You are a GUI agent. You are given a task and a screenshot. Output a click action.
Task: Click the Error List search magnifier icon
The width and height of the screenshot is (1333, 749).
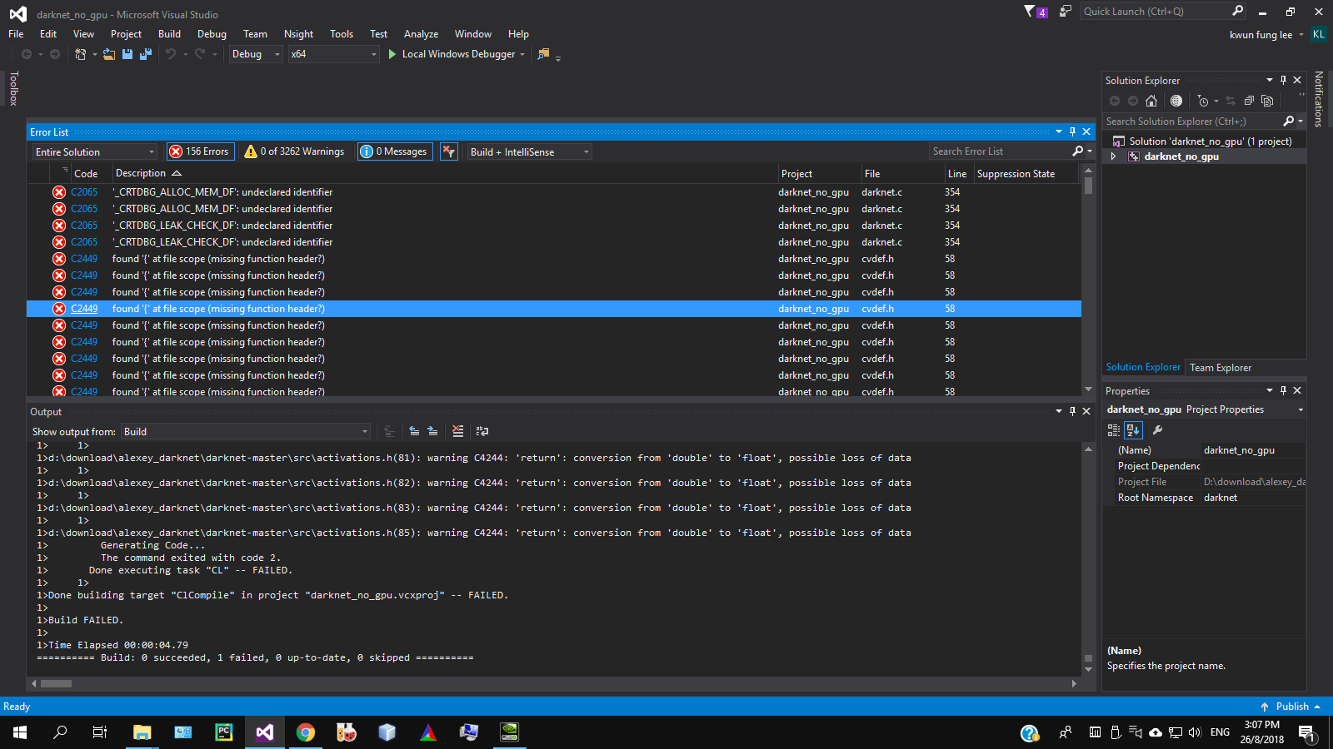pos(1078,151)
